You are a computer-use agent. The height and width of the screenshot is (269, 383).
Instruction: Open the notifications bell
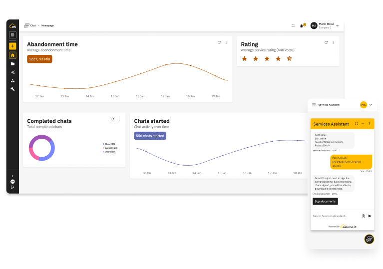pos(302,25)
